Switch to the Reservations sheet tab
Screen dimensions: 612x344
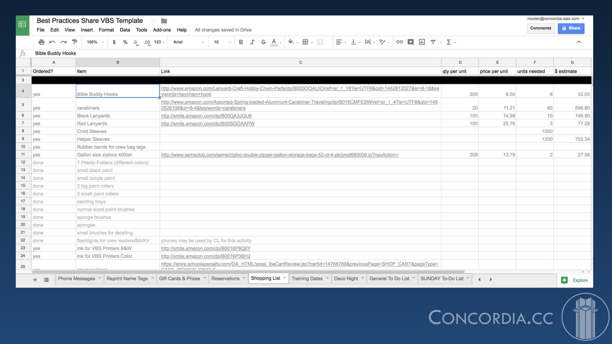[225, 278]
